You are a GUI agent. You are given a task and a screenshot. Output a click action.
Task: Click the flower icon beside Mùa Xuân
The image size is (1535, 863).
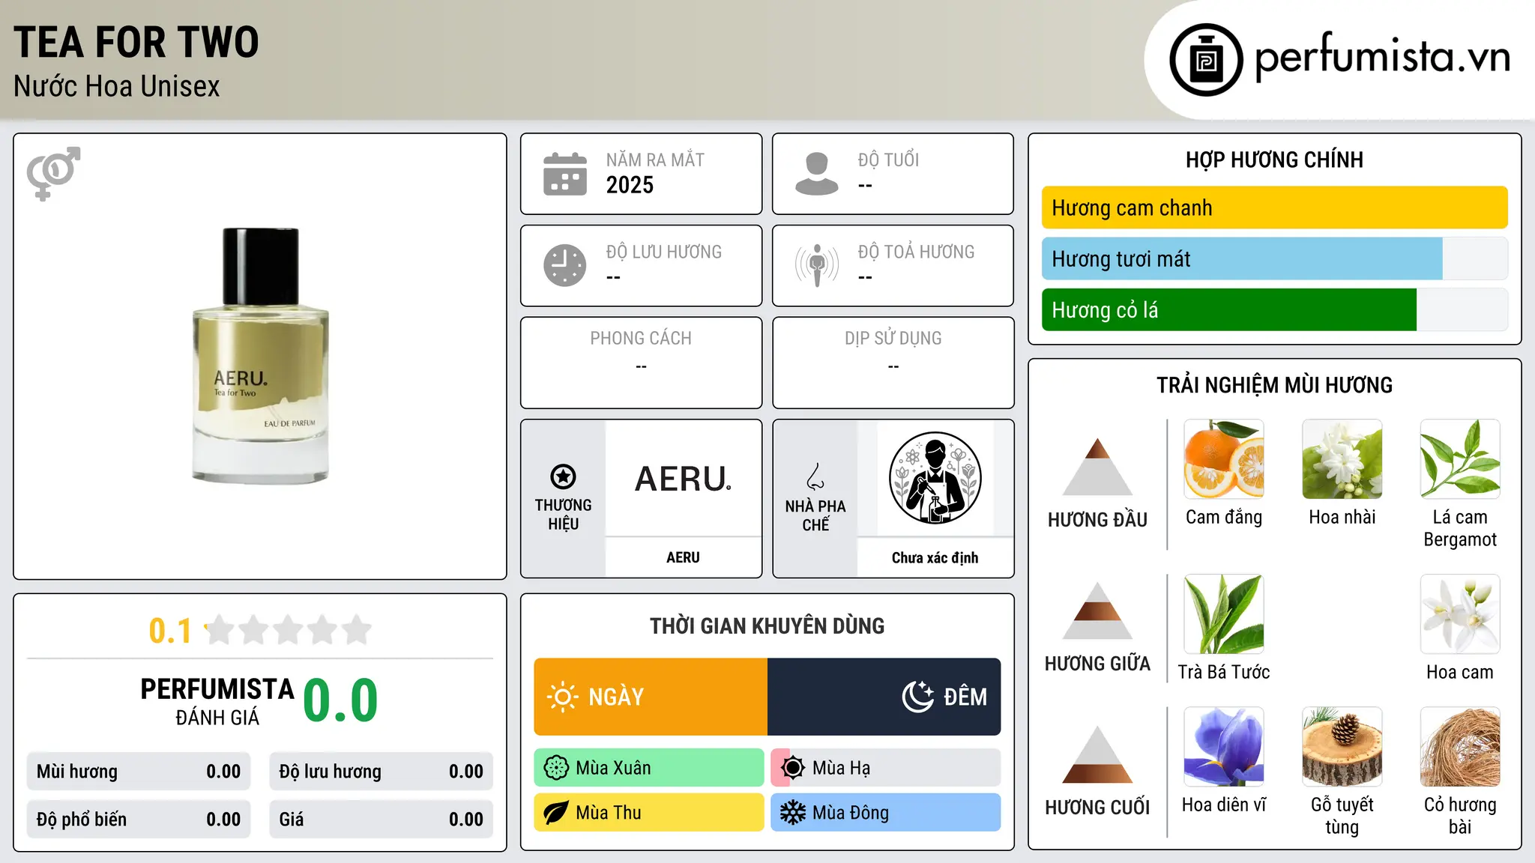point(556,768)
